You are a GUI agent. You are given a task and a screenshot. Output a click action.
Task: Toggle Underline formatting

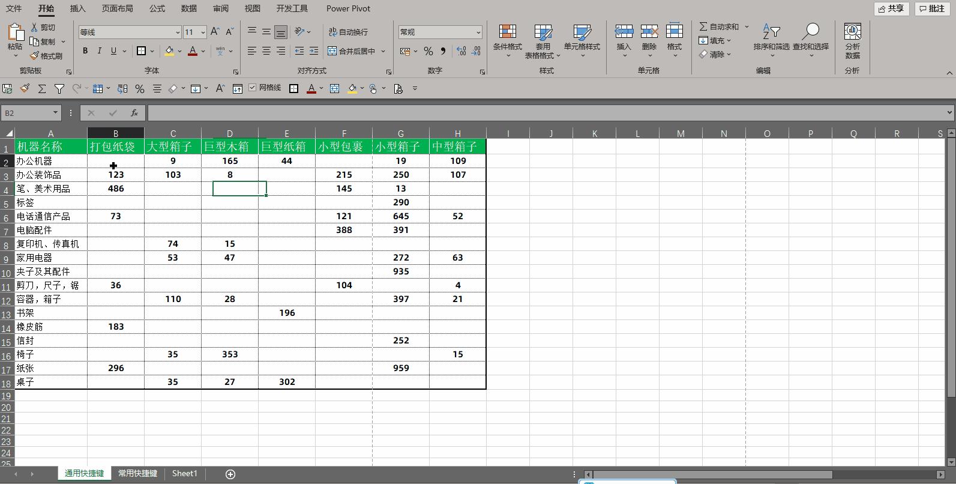pyautogui.click(x=113, y=51)
